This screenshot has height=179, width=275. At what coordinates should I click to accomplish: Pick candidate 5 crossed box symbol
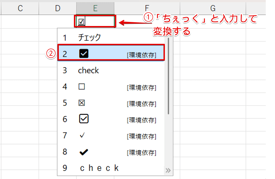[111, 103]
